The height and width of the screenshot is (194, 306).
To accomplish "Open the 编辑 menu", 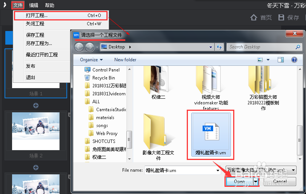I will tap(34, 5).
